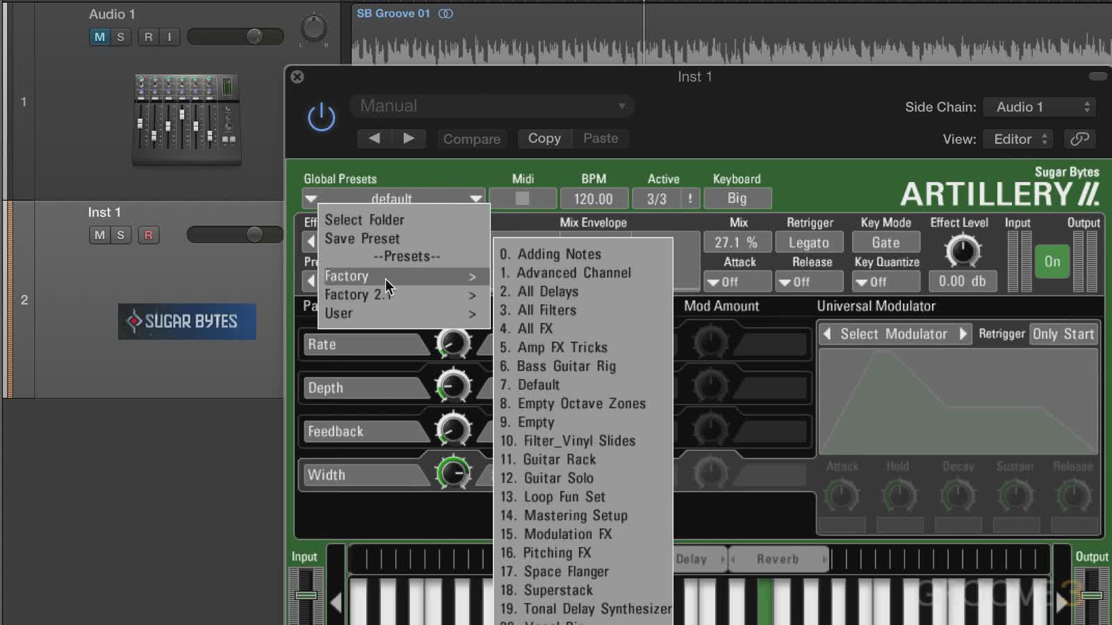Click the Active exclamation mark button
This screenshot has width=1112, height=625.
point(690,199)
